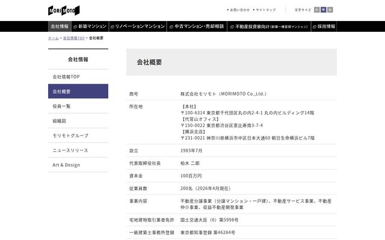Screen dimensions: 385x240
Task: Open 組織図 in sidebar
Action: tap(78, 121)
